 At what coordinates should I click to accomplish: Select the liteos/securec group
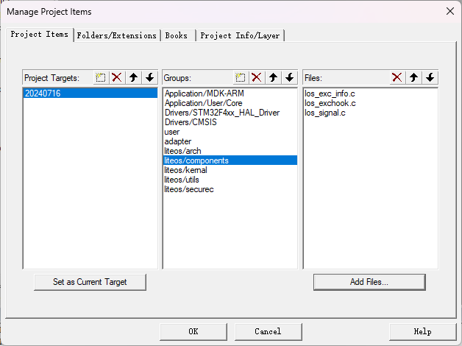point(230,189)
